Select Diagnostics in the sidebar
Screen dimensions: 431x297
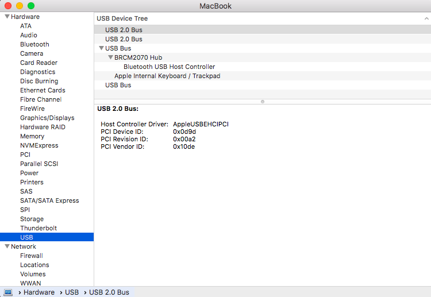[38, 72]
